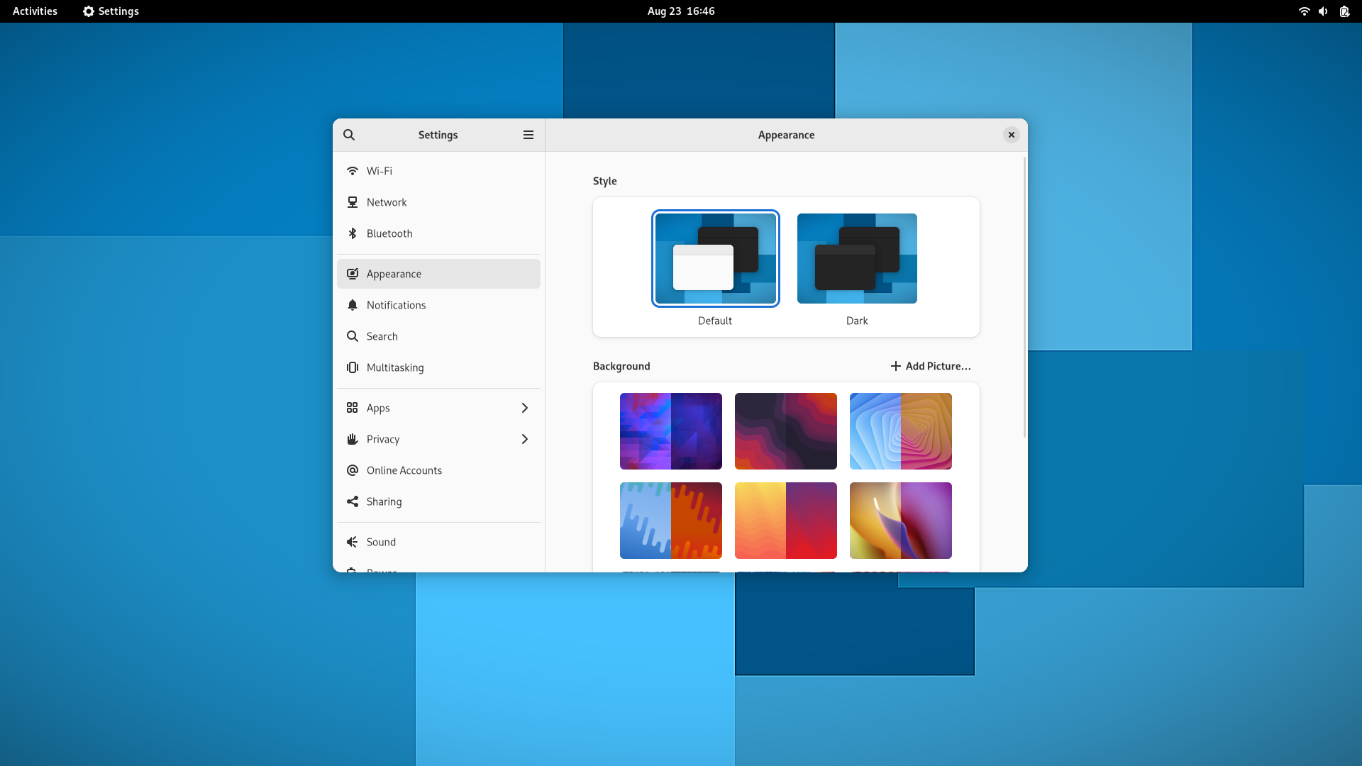Click the top bar battery icon
This screenshot has height=766, width=1362.
coord(1344,11)
